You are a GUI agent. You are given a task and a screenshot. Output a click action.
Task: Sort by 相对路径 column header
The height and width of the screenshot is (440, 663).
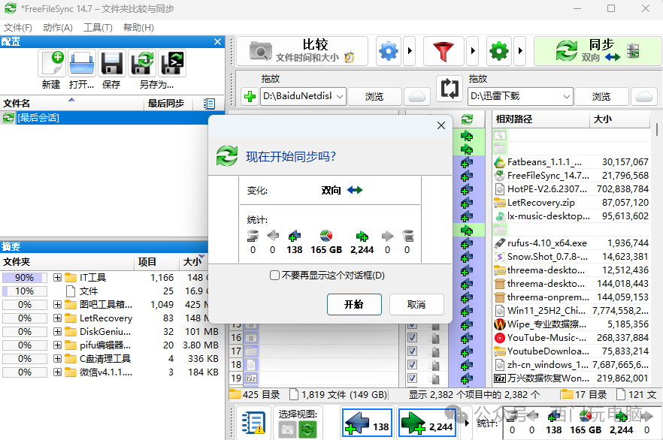coord(540,119)
